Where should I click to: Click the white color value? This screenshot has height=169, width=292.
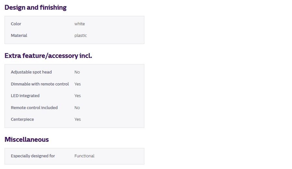79,24
